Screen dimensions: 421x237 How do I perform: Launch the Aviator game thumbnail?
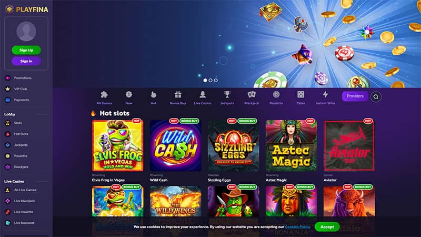349,146
